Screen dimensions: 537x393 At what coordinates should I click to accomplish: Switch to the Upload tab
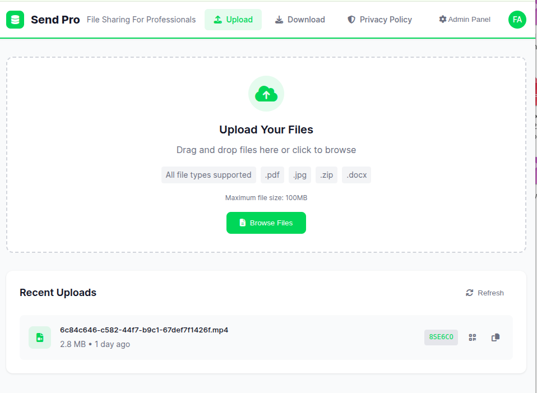click(233, 19)
